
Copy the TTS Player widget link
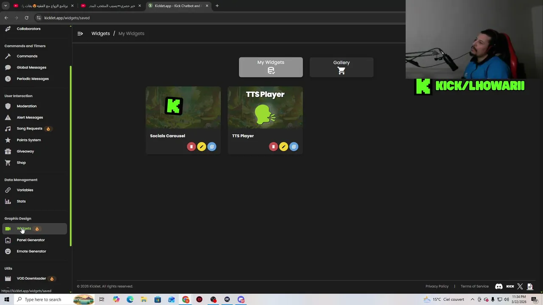pos(294,147)
